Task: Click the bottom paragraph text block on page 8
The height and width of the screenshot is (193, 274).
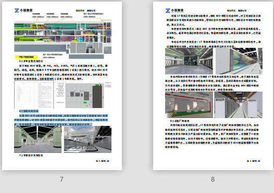Action: click(212, 136)
